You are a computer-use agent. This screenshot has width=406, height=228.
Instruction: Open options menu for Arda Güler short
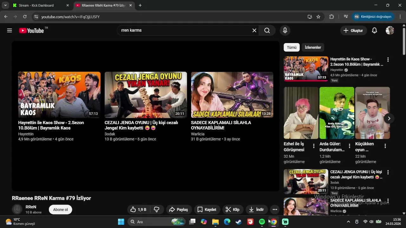[349, 146]
